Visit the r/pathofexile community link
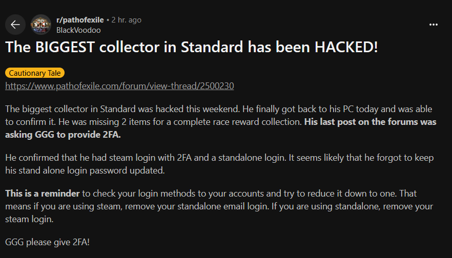Screen dimensions: 452x258 pos(80,20)
